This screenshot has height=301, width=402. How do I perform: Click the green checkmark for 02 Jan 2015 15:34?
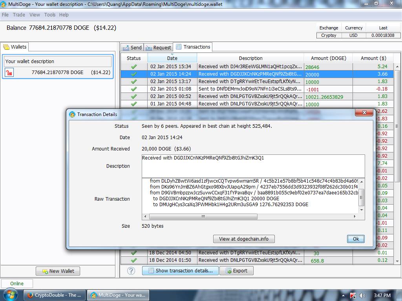pyautogui.click(x=134, y=67)
